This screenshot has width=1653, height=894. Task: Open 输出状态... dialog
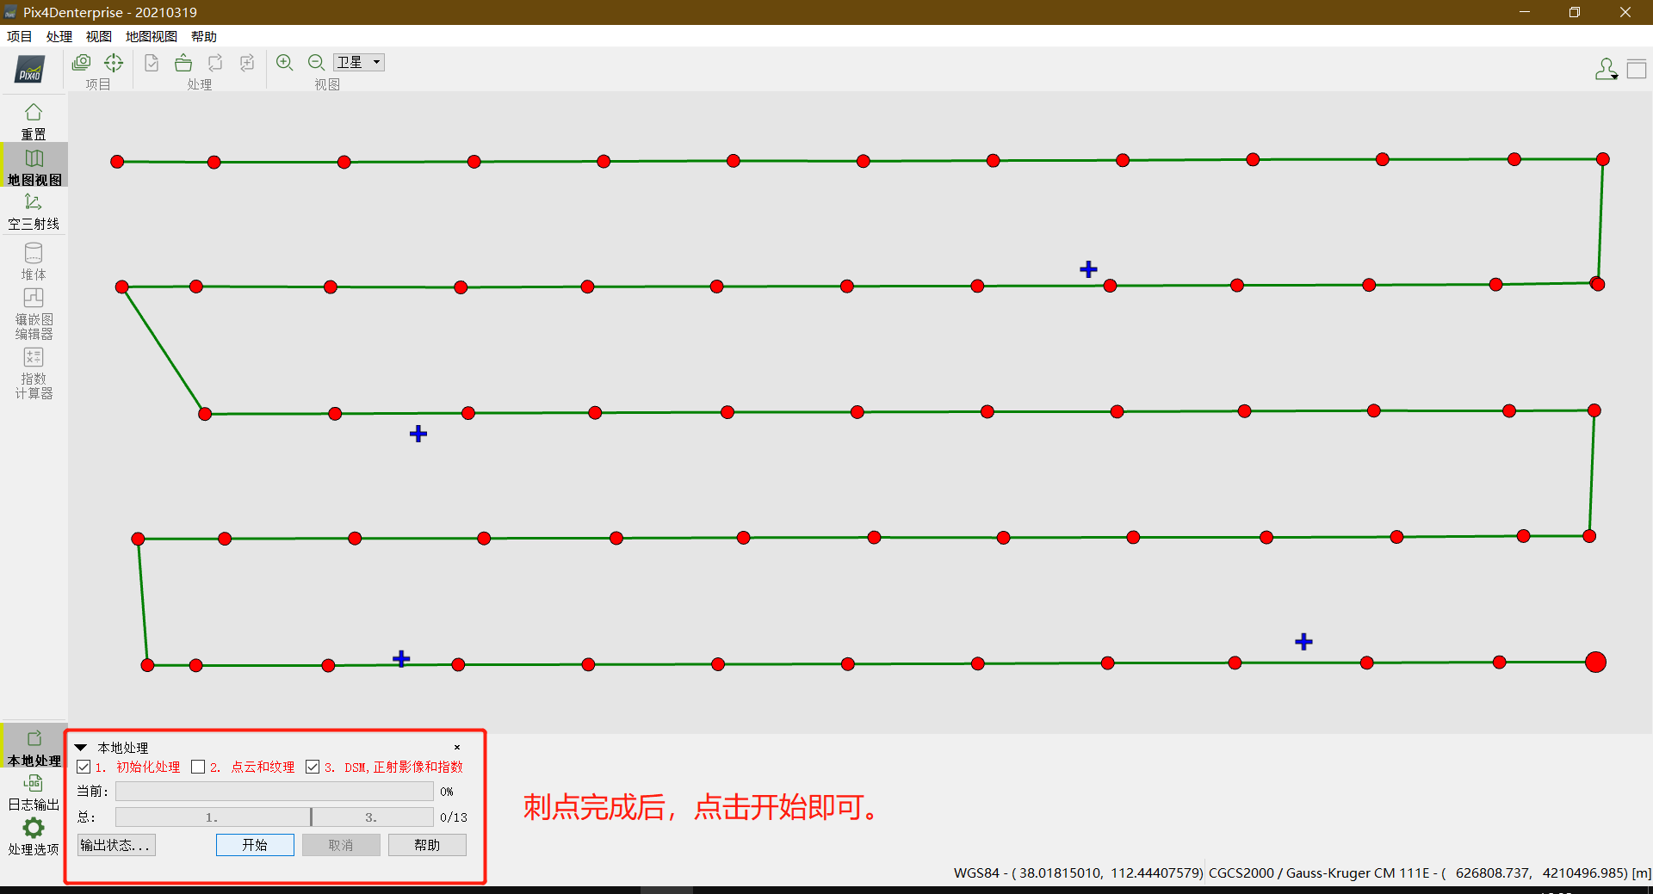tap(115, 845)
